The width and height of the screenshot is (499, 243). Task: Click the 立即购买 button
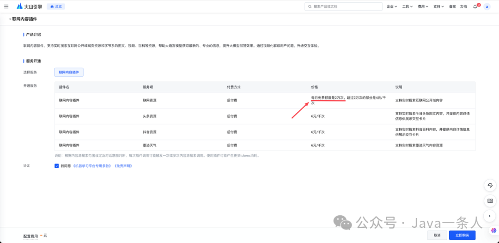(462, 235)
